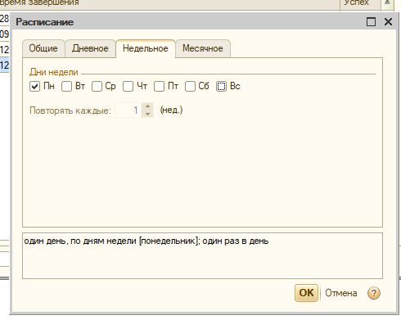The image size is (401, 320).
Task: Click the Отмена button
Action: coord(341,293)
